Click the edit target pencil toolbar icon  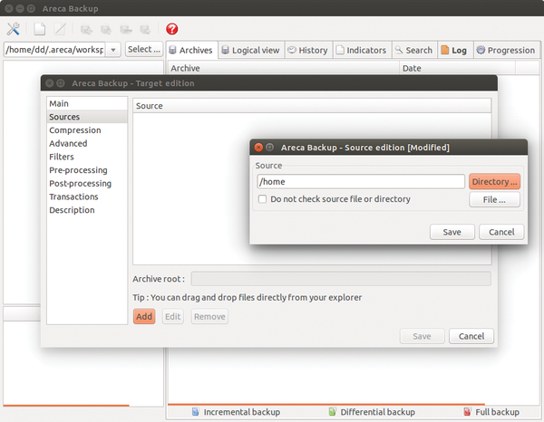pos(60,29)
